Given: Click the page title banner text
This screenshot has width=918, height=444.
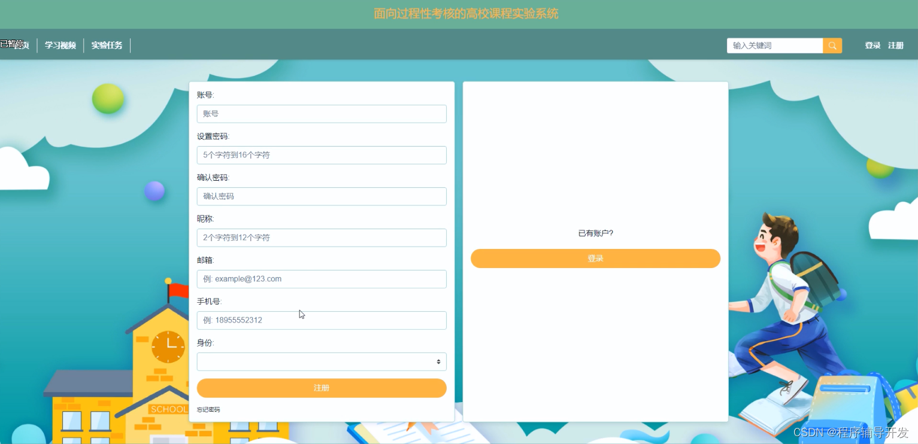Looking at the screenshot, I should pyautogui.click(x=466, y=13).
